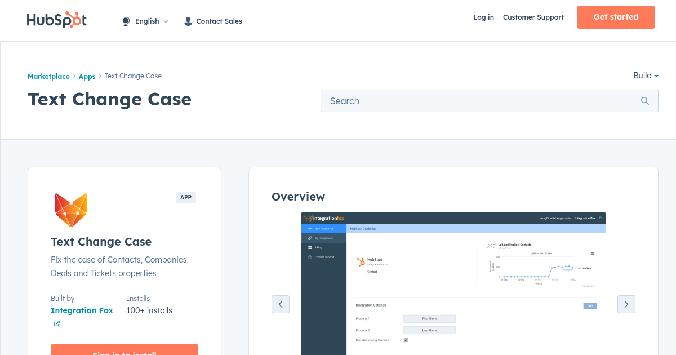Image resolution: width=676 pixels, height=355 pixels.
Task: Click the integrationfox logo in the screenshot
Action: pyautogui.click(x=323, y=218)
